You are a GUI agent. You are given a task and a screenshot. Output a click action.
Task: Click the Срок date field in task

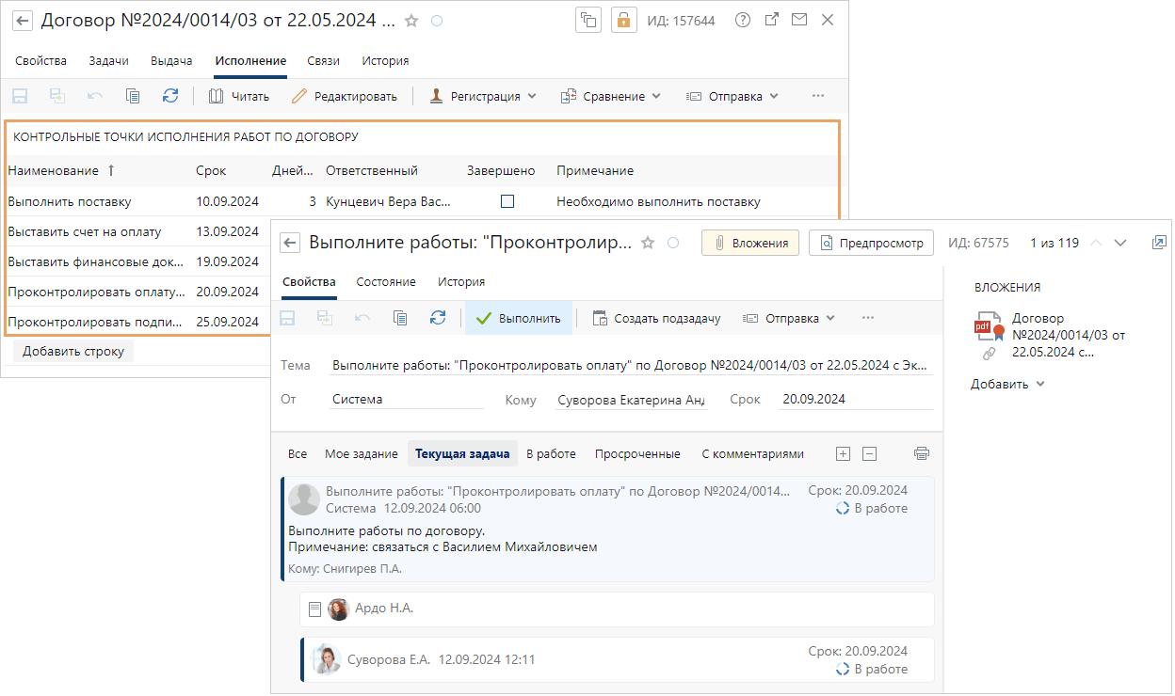[854, 399]
